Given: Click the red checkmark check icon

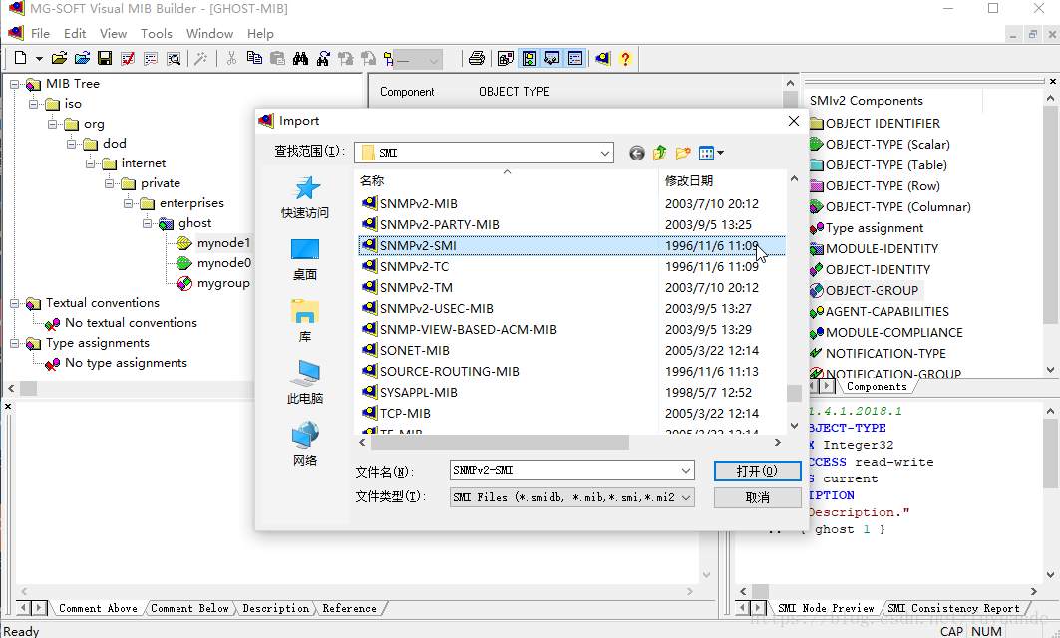Looking at the screenshot, I should click(128, 58).
